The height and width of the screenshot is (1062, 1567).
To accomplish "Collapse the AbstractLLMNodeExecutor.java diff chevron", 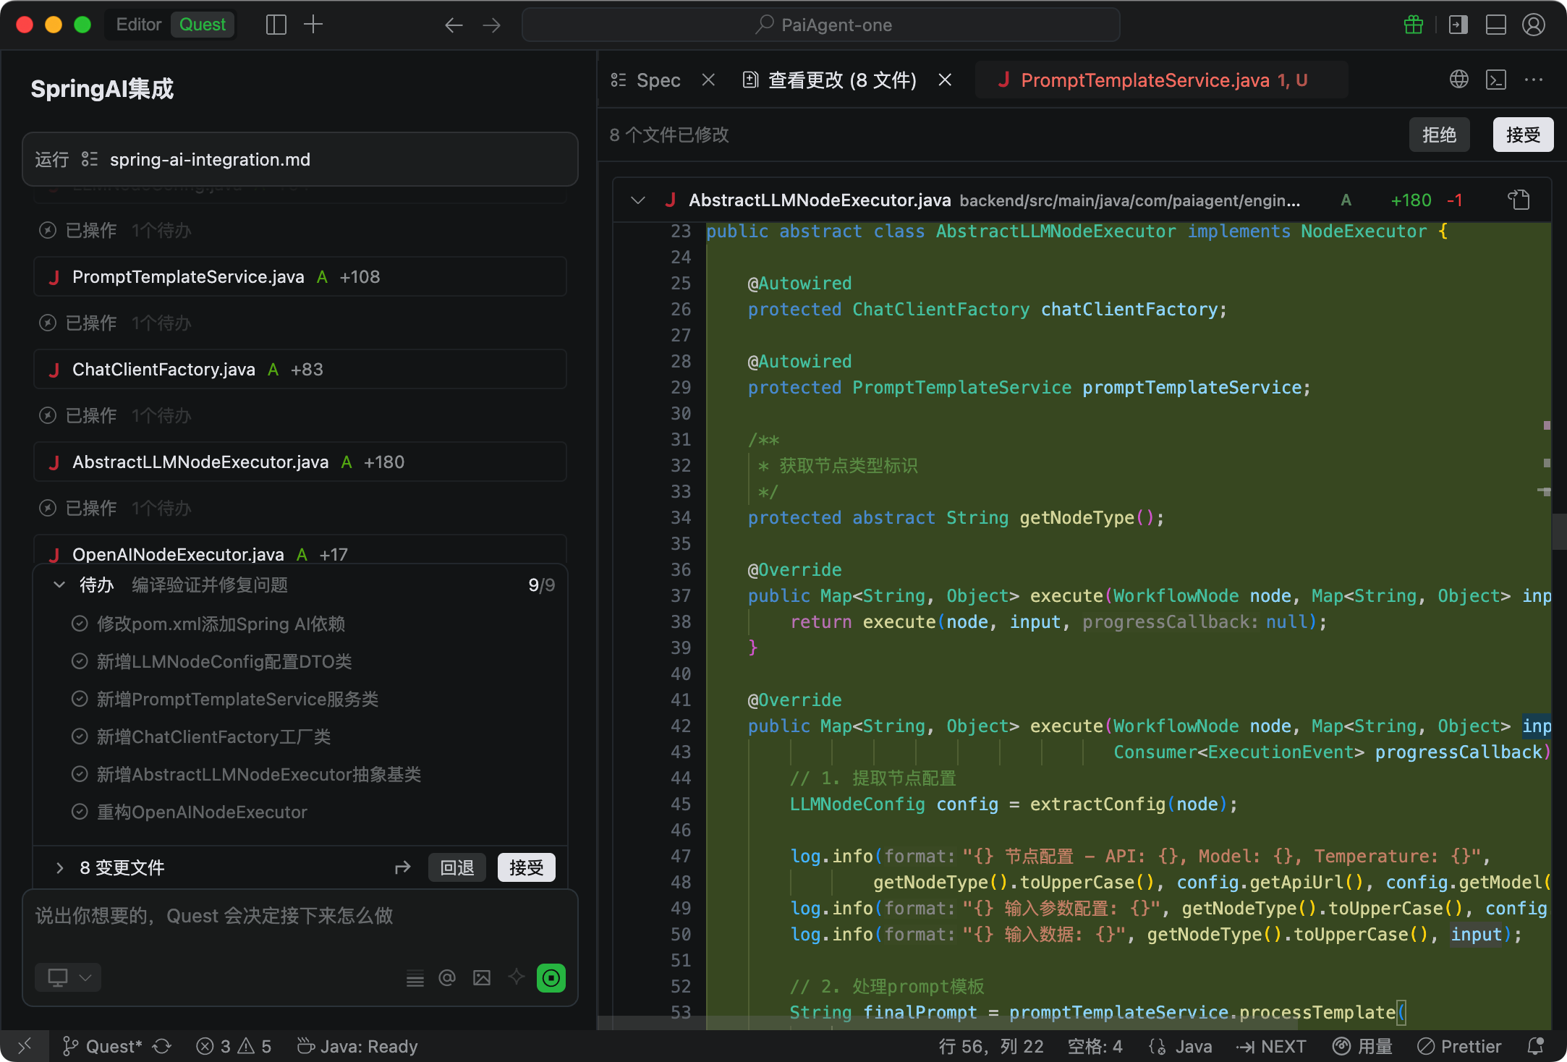I will (637, 200).
